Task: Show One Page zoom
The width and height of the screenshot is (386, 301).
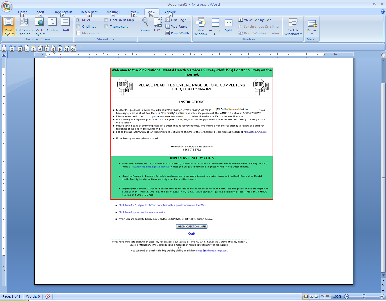Action: tap(176, 20)
